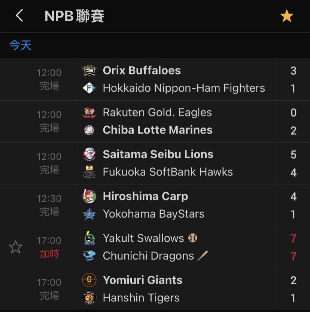Tap the Hanshin Tigers logo
This screenshot has width=310, height=312.
pyautogui.click(x=89, y=298)
